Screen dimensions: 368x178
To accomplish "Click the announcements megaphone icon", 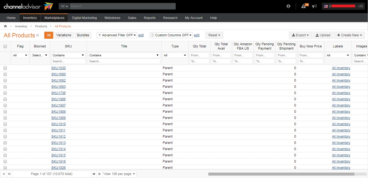I will 314,6.
